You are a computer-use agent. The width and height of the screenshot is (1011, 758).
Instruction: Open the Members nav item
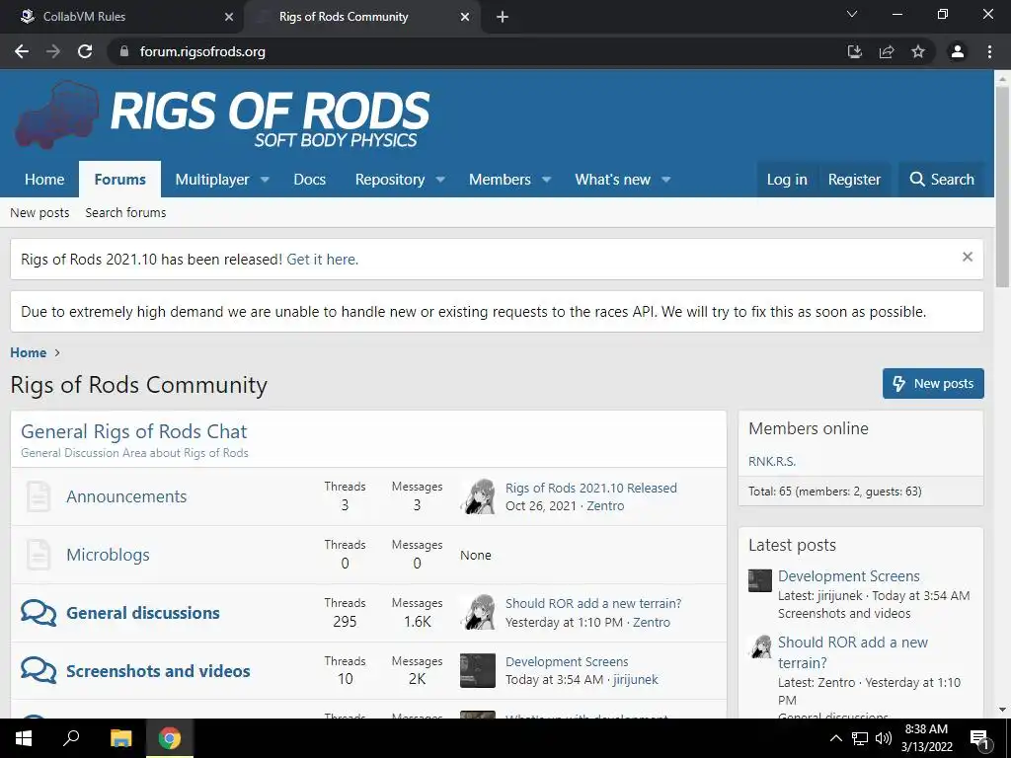tap(500, 180)
